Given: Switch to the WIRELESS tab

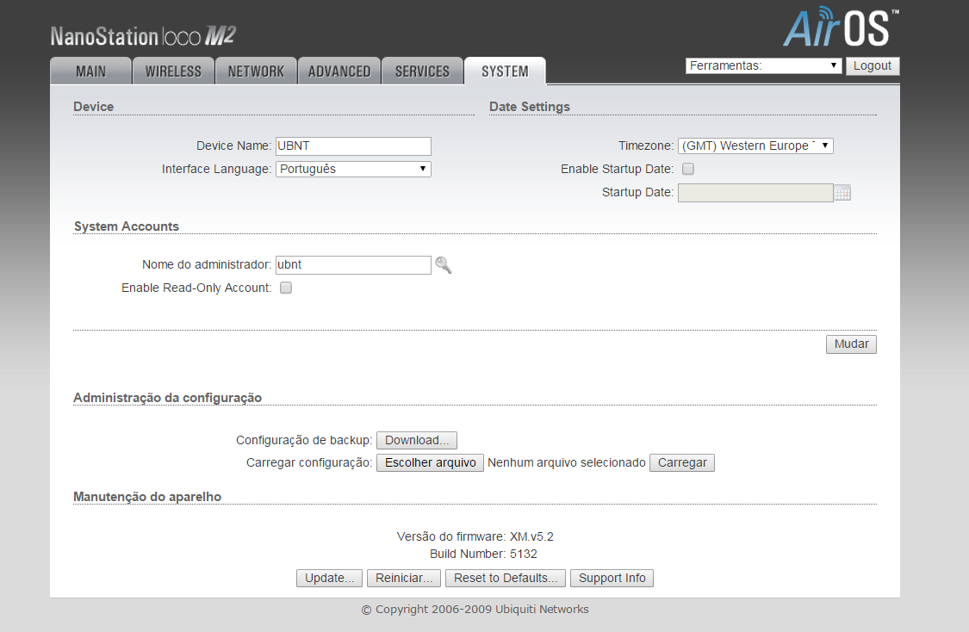Looking at the screenshot, I should 174,71.
